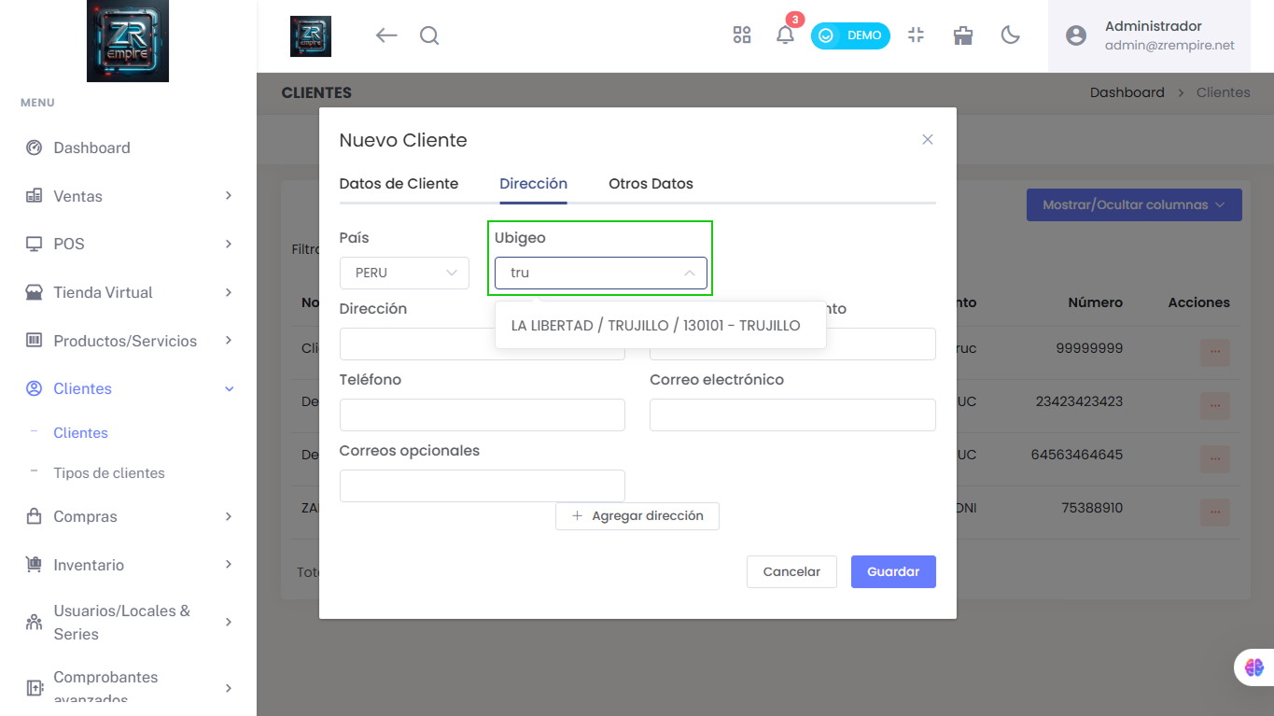
Task: Click the Usuarios/Locales & Series people icon
Action: (x=35, y=622)
